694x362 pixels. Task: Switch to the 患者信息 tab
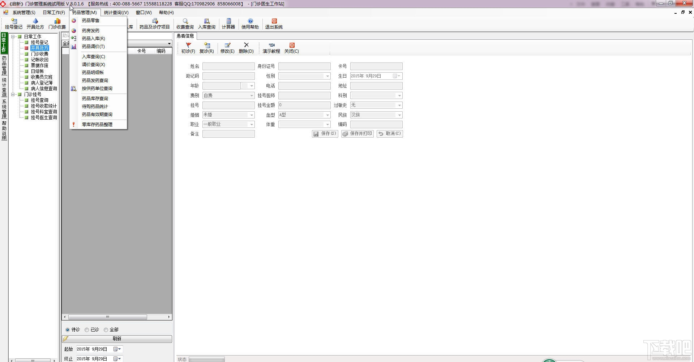coord(185,36)
